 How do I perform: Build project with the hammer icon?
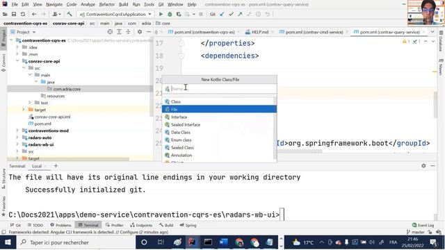pyautogui.click(x=70, y=14)
